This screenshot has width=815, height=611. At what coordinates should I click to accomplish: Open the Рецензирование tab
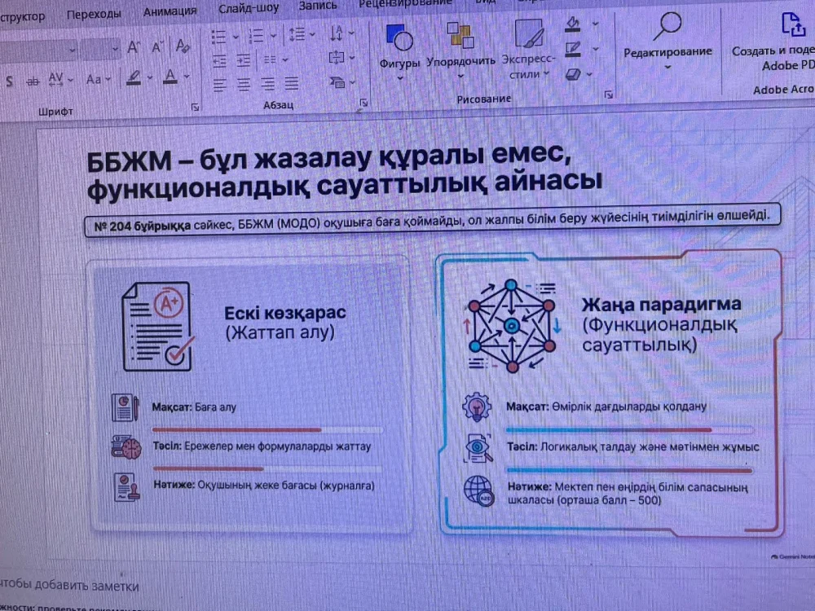click(405, 3)
